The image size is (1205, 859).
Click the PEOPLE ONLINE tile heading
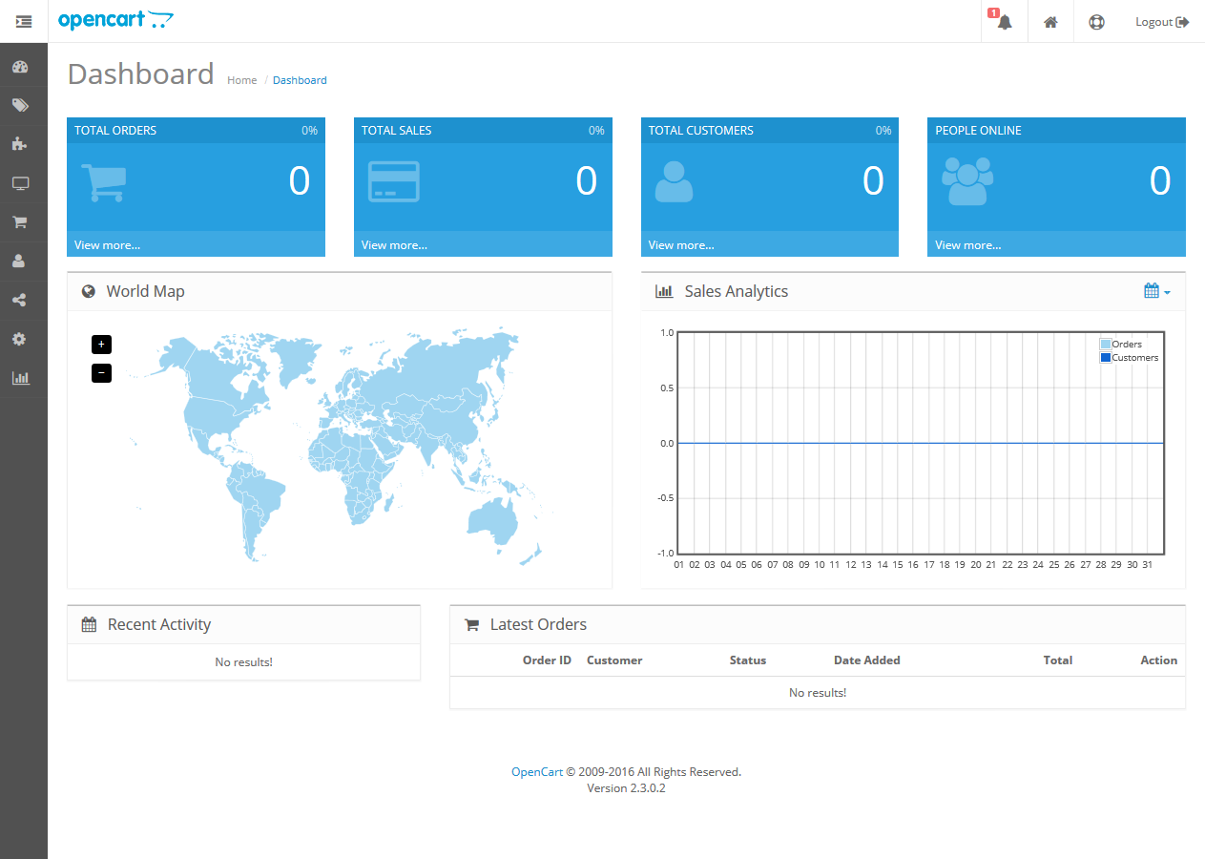pyautogui.click(x=978, y=131)
